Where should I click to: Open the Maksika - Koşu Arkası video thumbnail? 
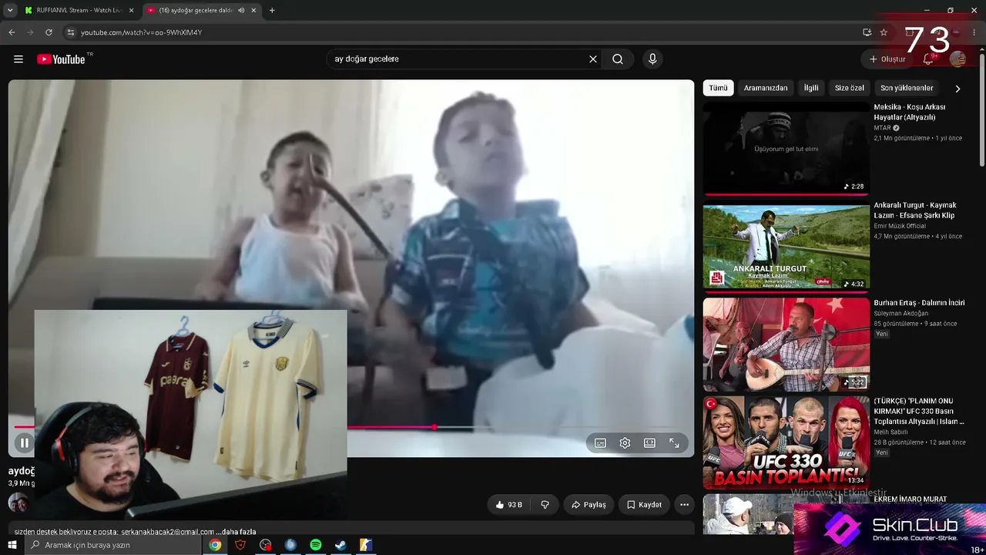pos(786,149)
